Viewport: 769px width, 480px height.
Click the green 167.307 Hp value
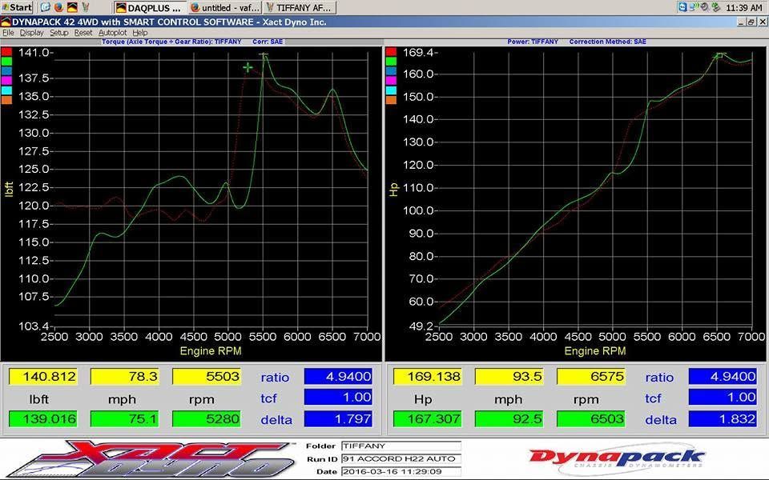click(428, 418)
